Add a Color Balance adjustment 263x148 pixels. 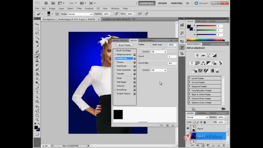point(203,63)
